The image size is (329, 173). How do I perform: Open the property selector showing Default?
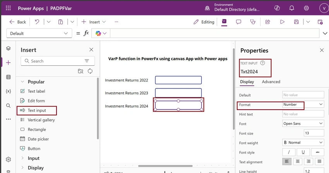39,33
